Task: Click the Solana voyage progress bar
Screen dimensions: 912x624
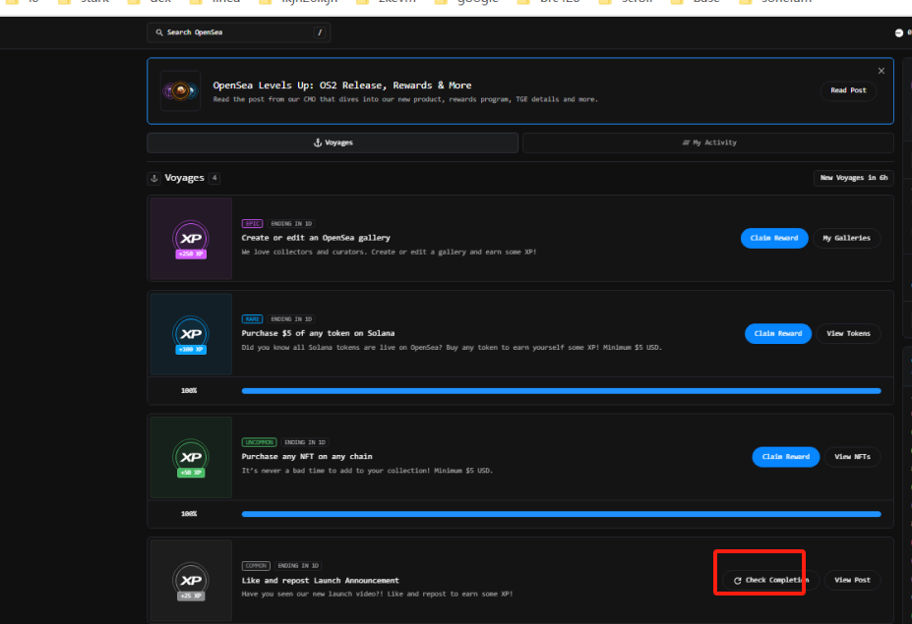Action: click(562, 391)
